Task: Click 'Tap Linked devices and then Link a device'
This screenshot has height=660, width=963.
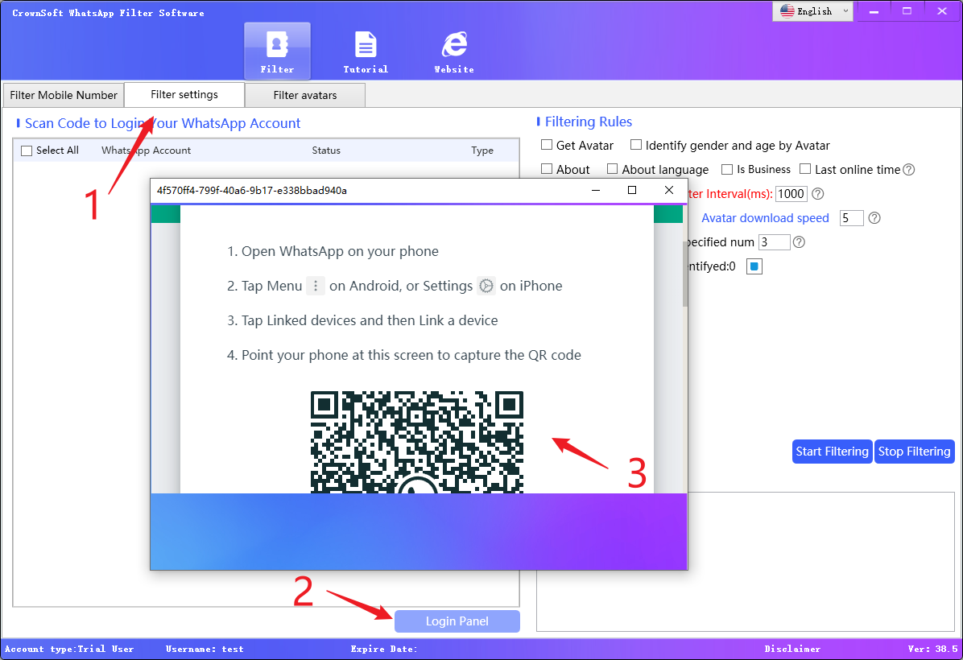Action: [369, 320]
